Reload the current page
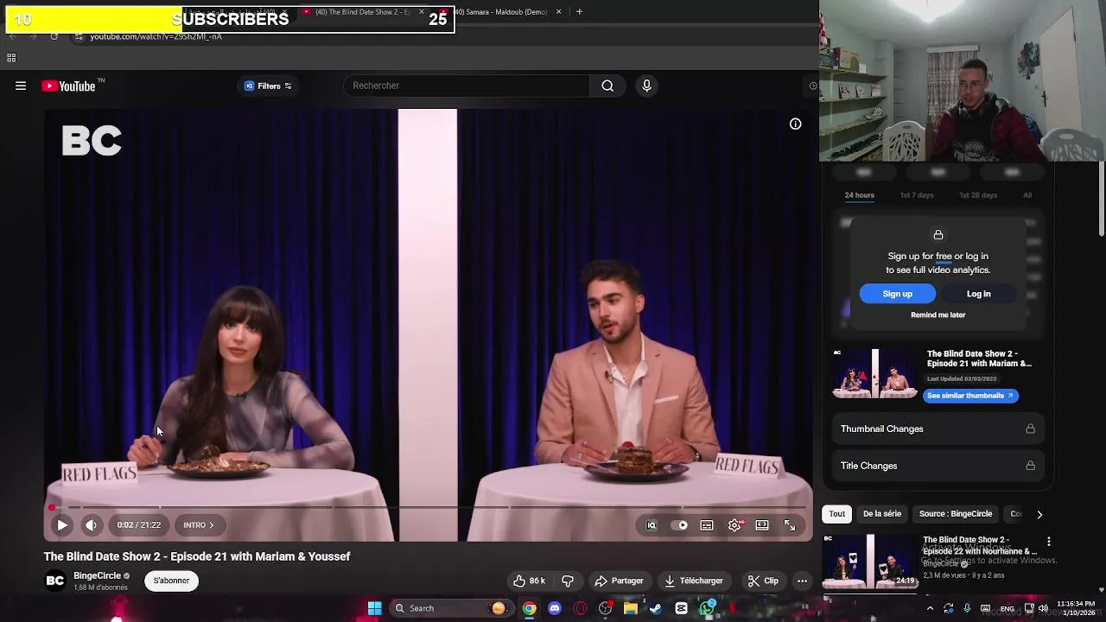Screen dimensions: 1106x622 click(x=54, y=36)
